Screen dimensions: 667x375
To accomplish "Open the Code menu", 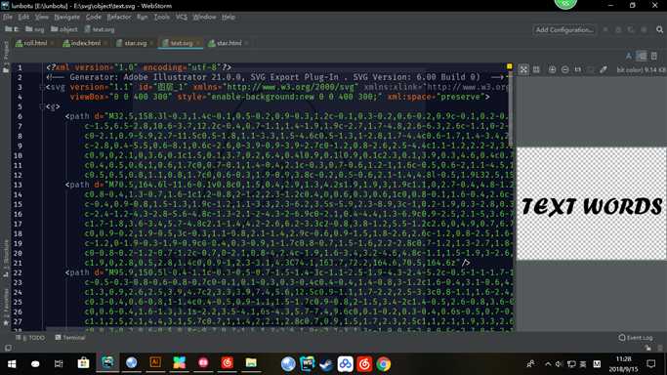I will [x=93, y=17].
